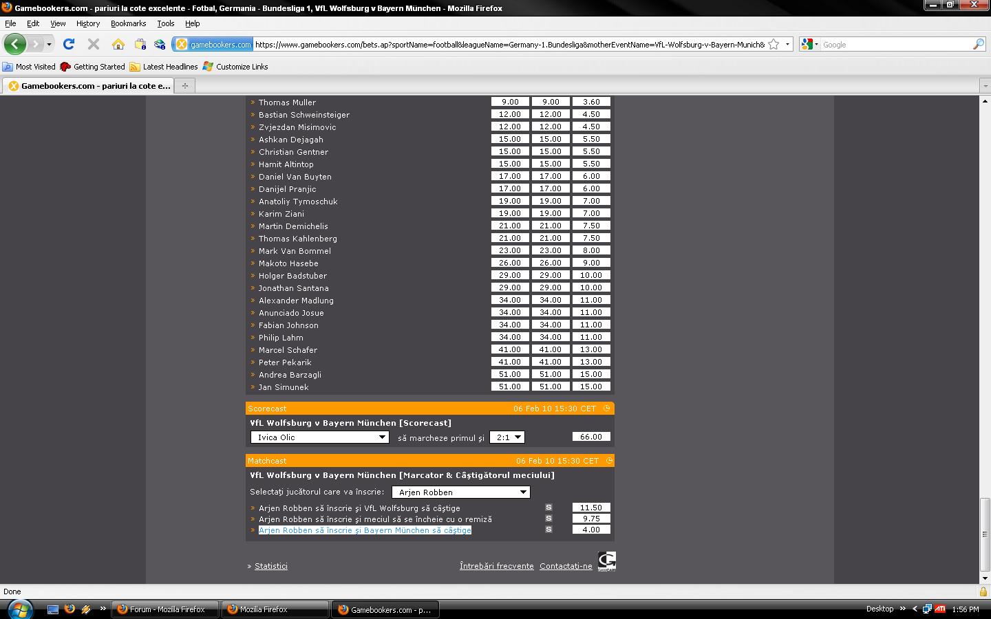991x619 pixels.
Task: Click the Scorecast section clock icon
Action: pyautogui.click(x=606, y=409)
